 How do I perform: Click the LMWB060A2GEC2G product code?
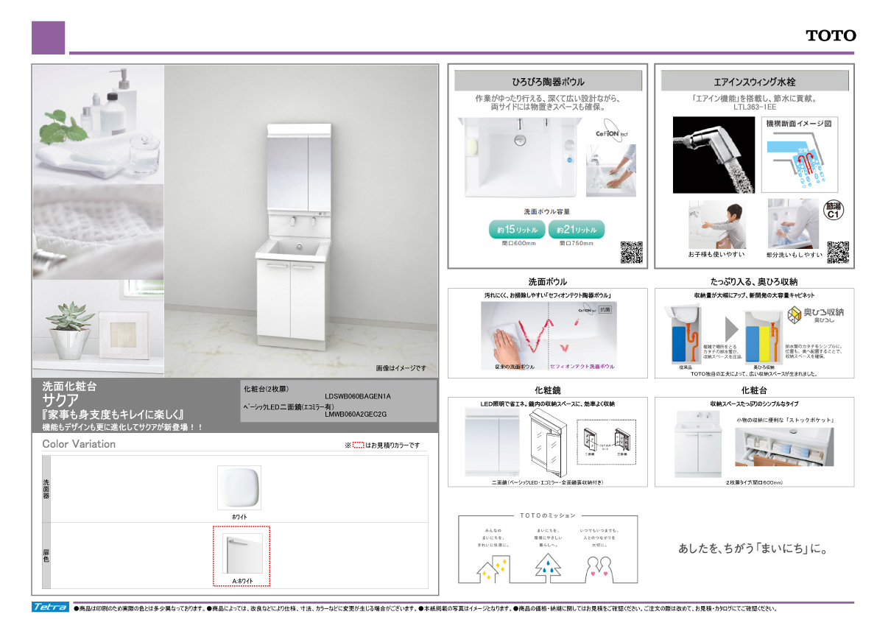pyautogui.click(x=356, y=415)
